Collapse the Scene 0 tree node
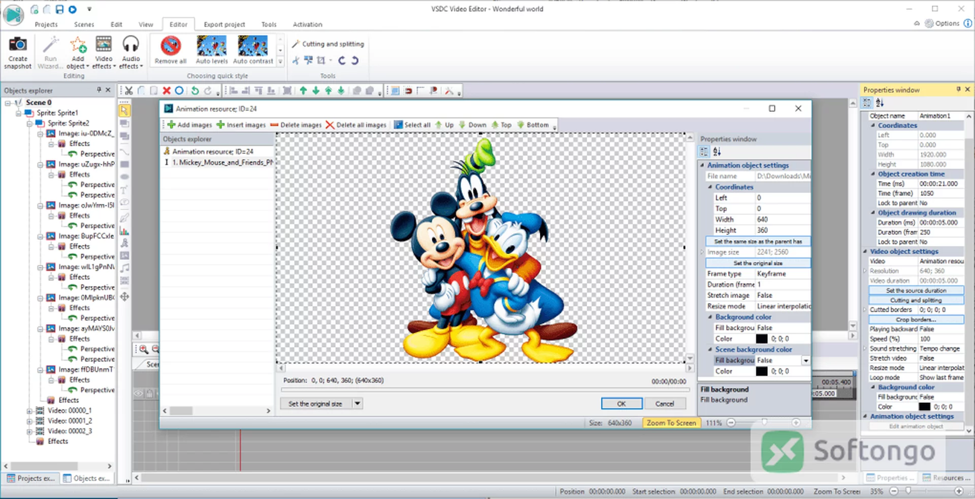The width and height of the screenshot is (975, 499). tap(8, 103)
